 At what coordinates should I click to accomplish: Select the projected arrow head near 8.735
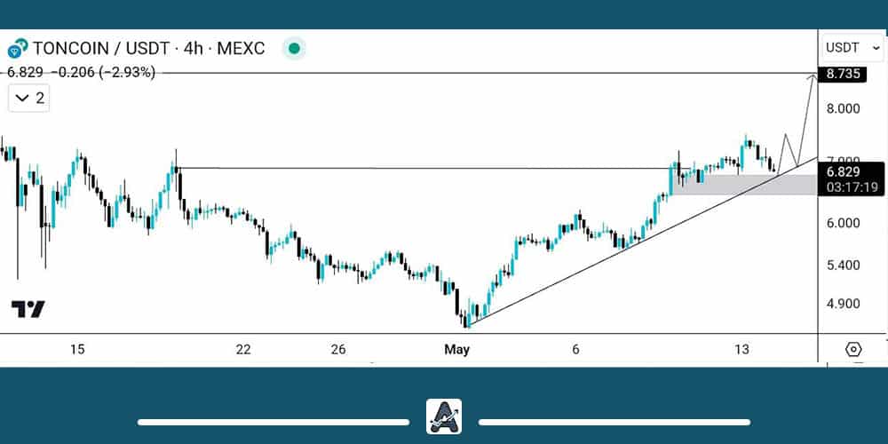point(812,78)
